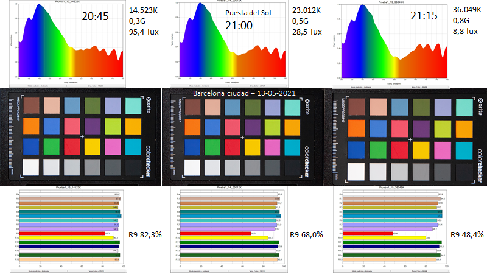Image resolution: width=487 pixels, height=274 pixels.
Task: Open the spectrum graph marked Puesta del Sol
Action: 229,43
